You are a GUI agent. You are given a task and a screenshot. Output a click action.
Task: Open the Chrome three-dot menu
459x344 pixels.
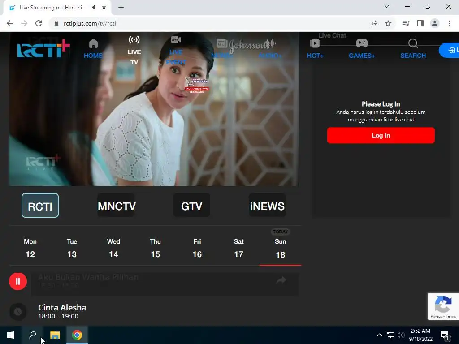[x=449, y=23]
